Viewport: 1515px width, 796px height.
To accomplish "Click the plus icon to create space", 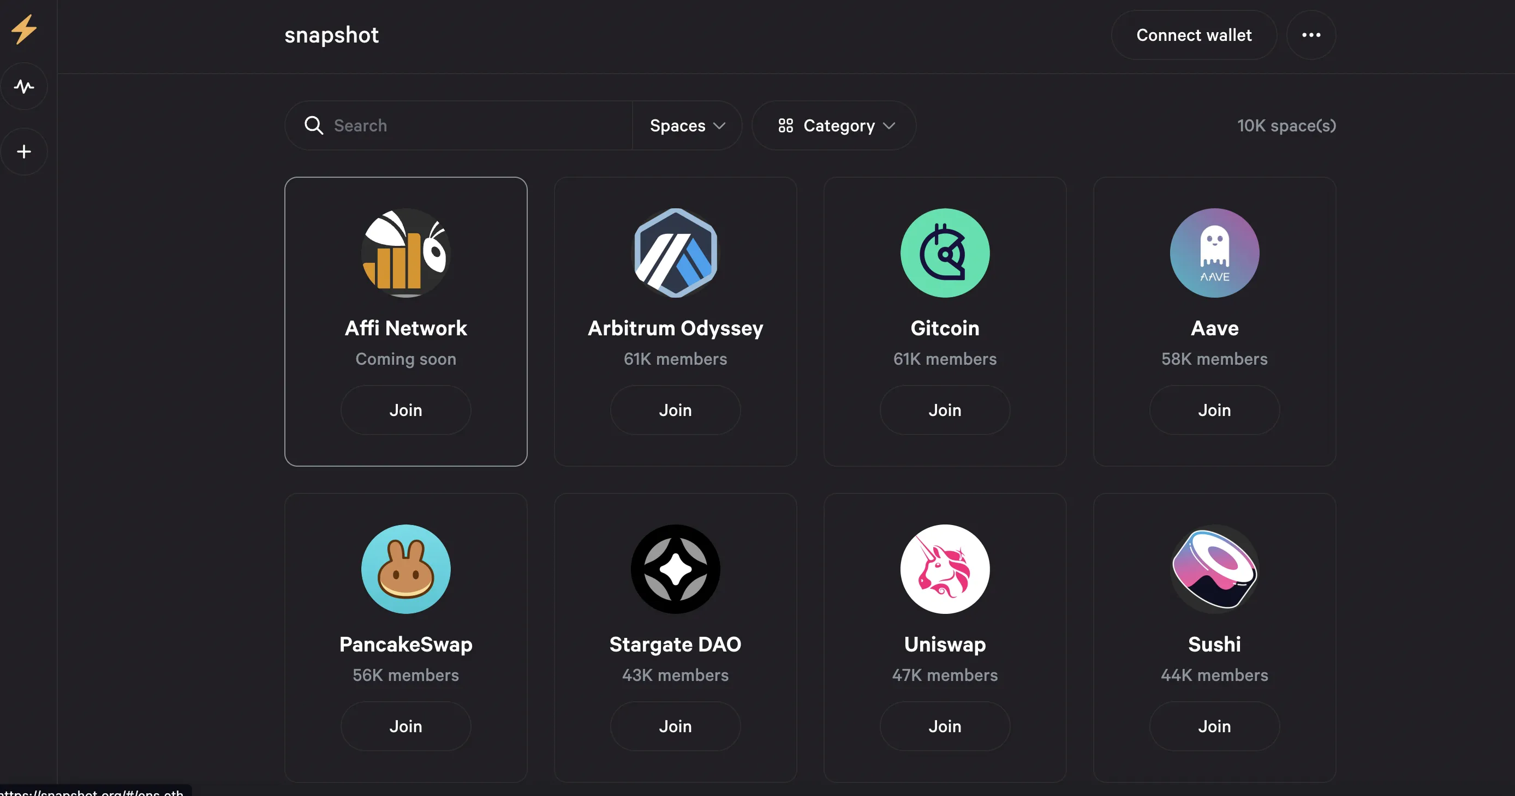I will [x=24, y=152].
